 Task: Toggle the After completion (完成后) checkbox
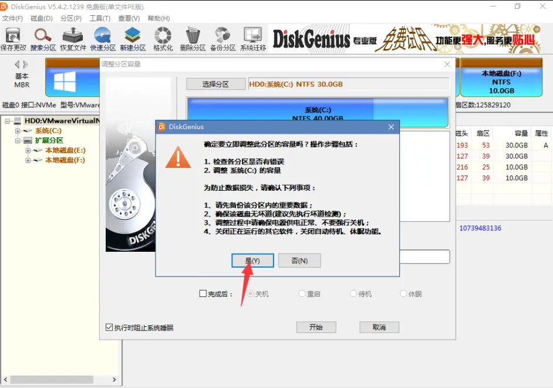click(203, 293)
